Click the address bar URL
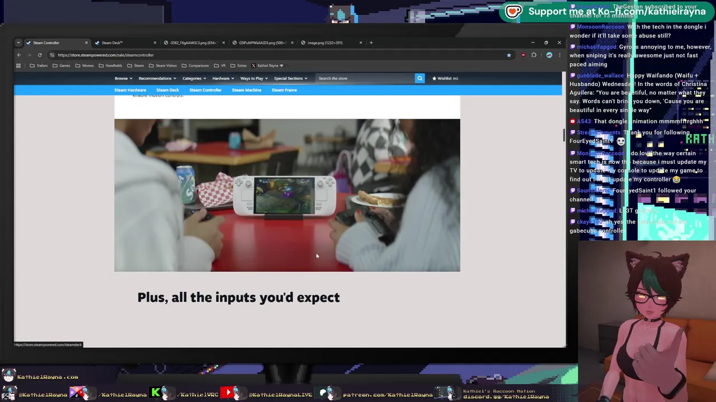The height and width of the screenshot is (402, 716). (106, 55)
